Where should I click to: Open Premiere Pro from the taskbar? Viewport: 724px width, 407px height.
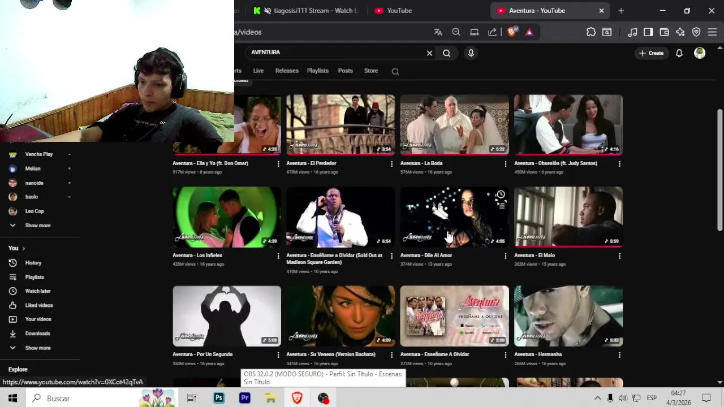(245, 399)
